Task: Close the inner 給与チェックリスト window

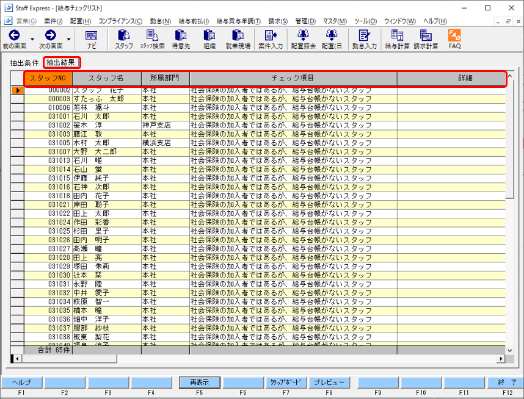Action: pyautogui.click(x=519, y=22)
